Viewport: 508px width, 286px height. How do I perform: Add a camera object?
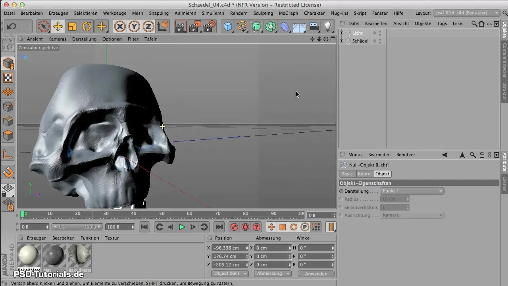[314, 27]
